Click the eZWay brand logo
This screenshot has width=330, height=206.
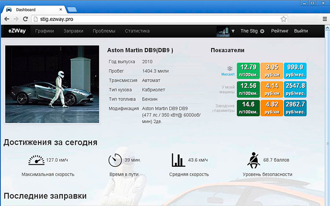(17, 31)
